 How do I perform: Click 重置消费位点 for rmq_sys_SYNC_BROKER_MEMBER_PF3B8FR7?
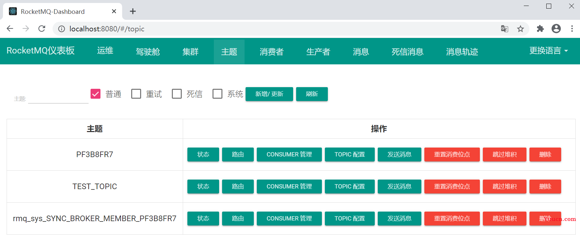click(x=452, y=219)
